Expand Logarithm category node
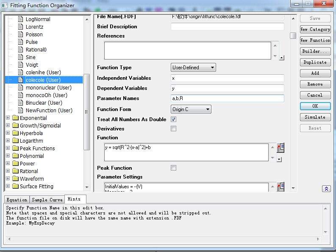 tap(8, 141)
